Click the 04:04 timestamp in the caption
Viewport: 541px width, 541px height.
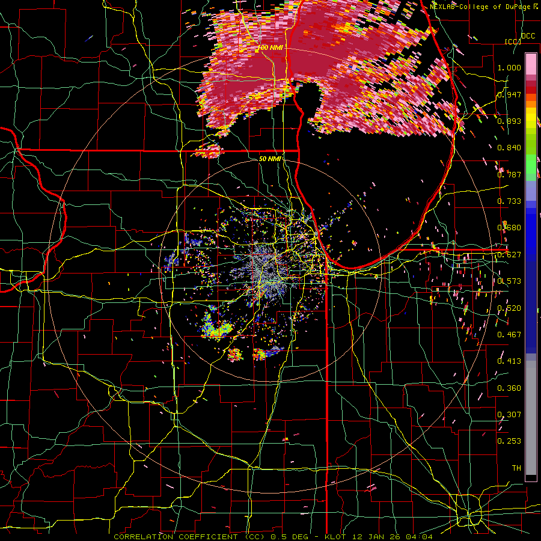420,537
